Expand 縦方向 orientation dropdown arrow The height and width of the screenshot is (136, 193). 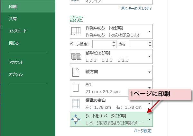(x=150, y=72)
